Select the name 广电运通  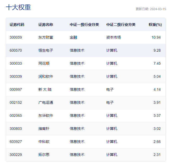pos(46,102)
